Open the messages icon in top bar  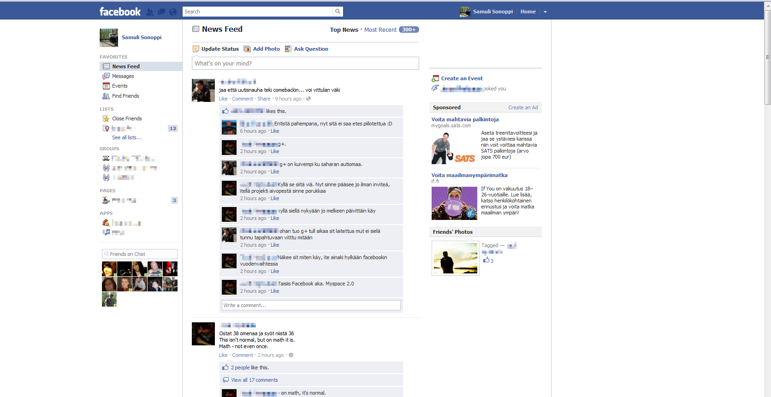coord(161,12)
